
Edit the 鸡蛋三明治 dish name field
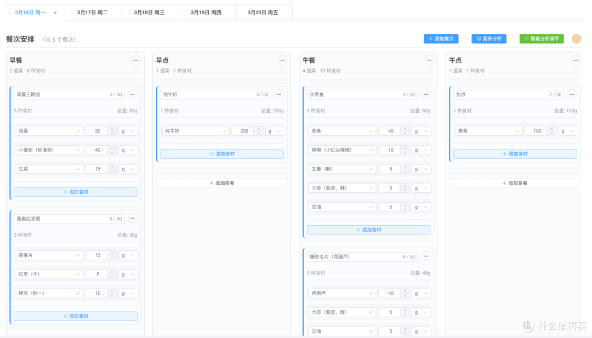[x=69, y=94]
